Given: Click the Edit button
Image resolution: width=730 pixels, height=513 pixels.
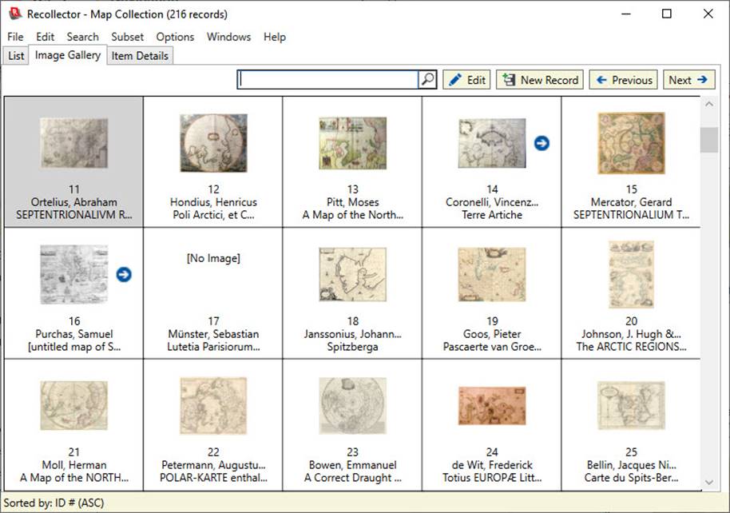Looking at the screenshot, I should point(466,79).
